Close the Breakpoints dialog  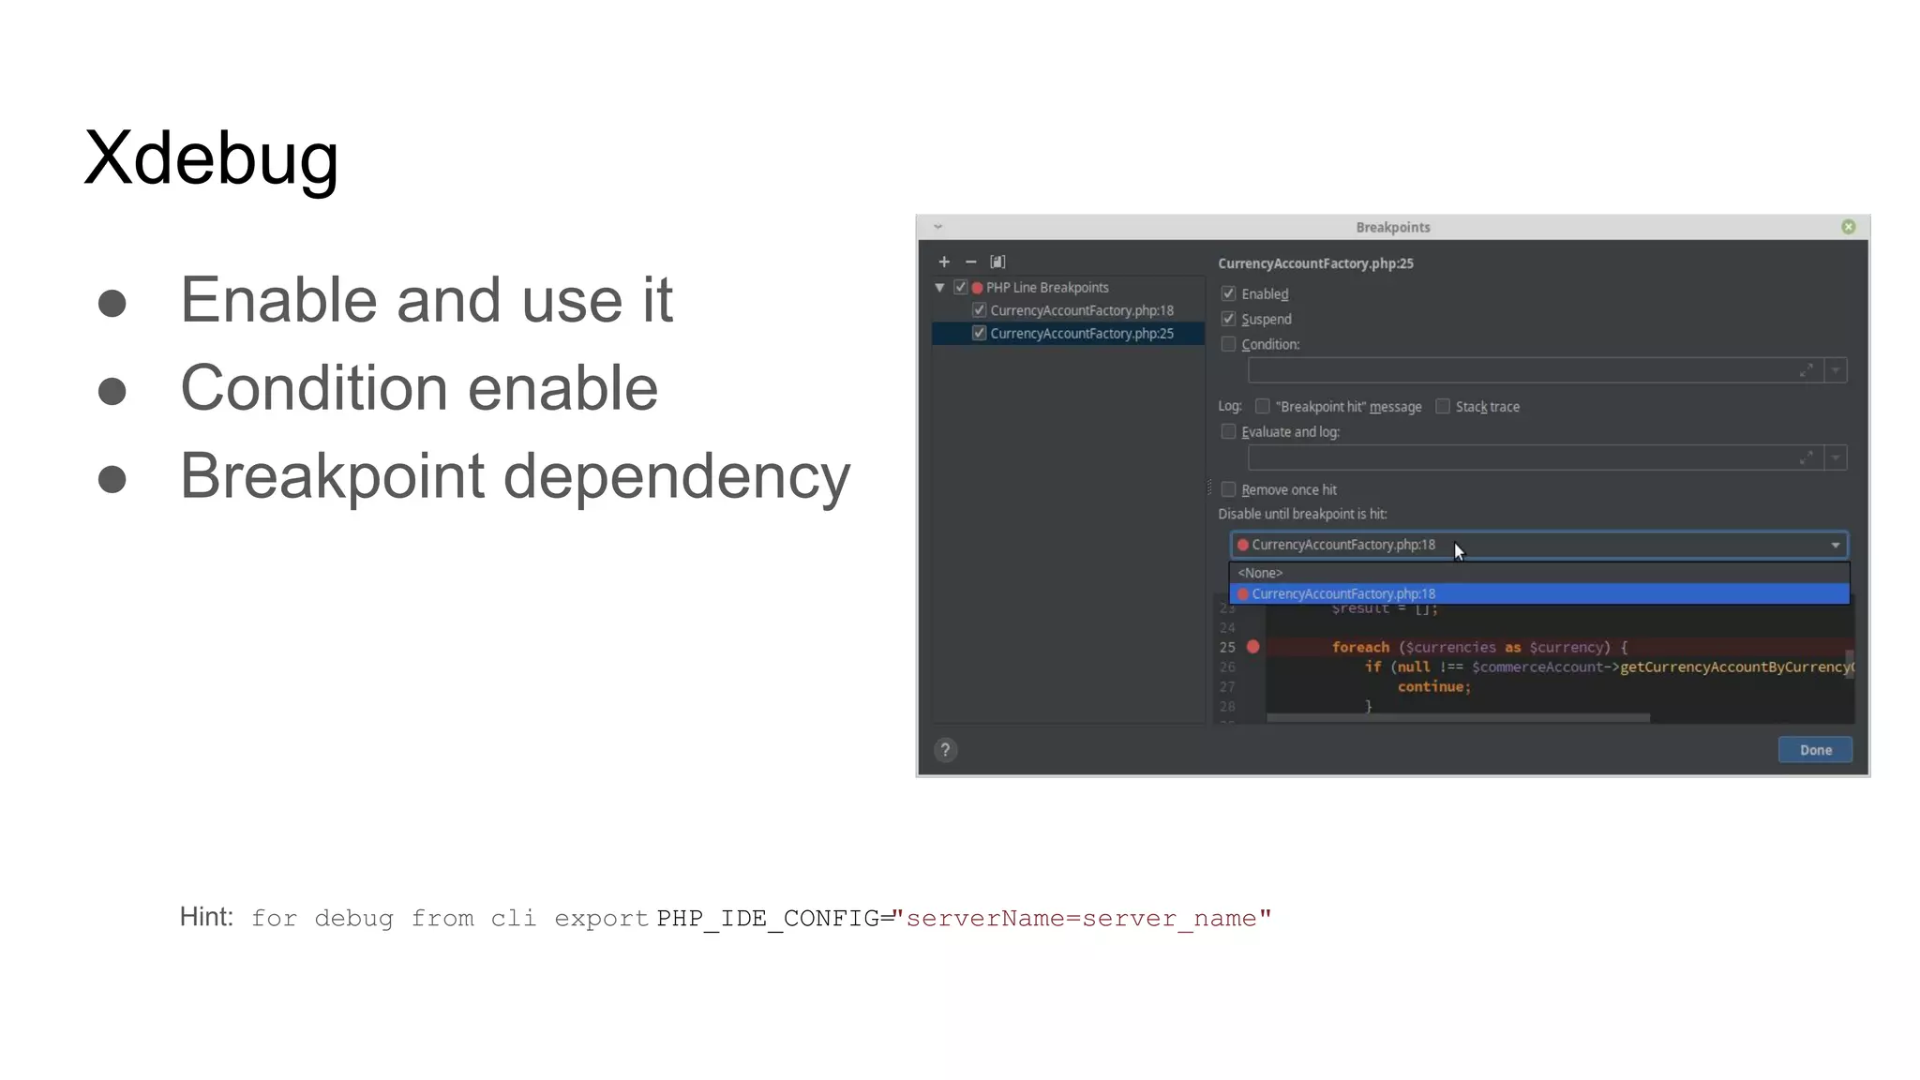[x=1848, y=227]
